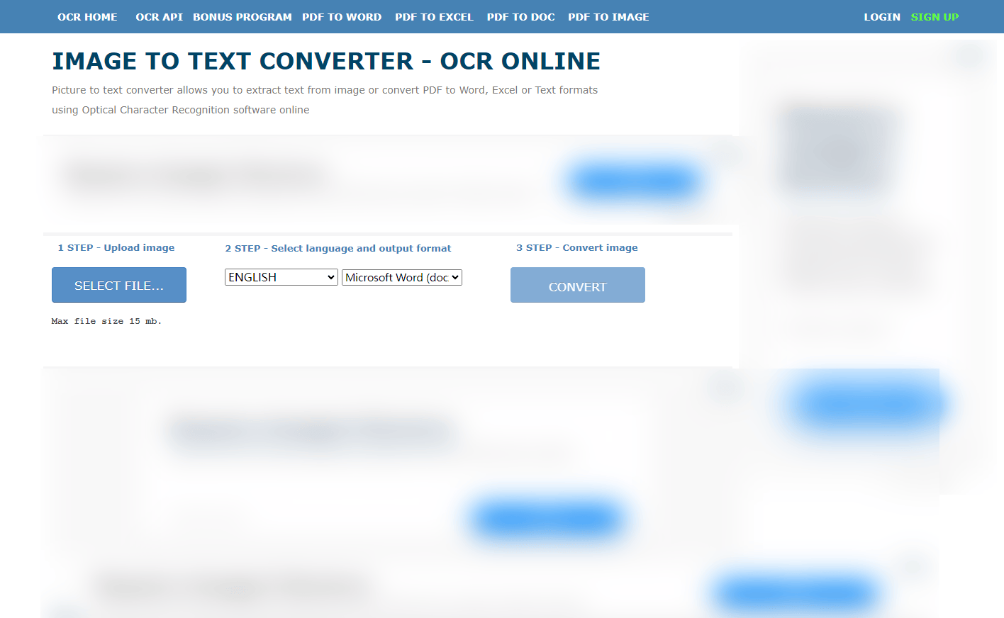The image size is (1004, 618).
Task: Open the Microsoft Word output format dropdown
Action: coord(401,278)
